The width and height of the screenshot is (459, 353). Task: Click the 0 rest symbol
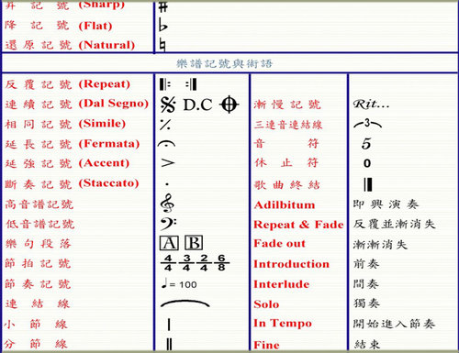click(367, 163)
